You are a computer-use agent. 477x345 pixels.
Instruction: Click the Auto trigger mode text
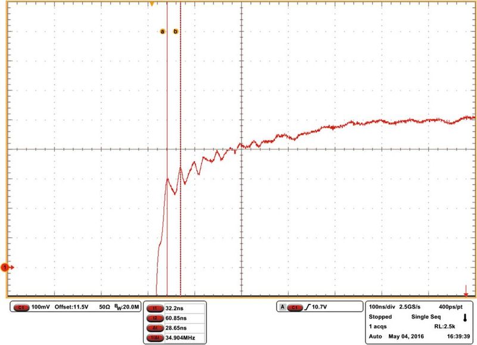(375, 337)
